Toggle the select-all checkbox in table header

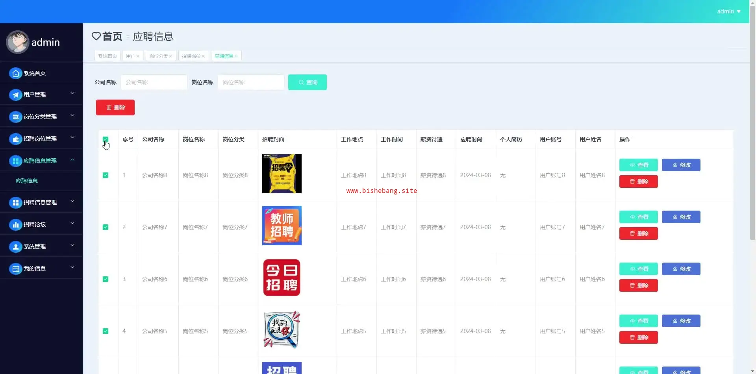coord(106,139)
